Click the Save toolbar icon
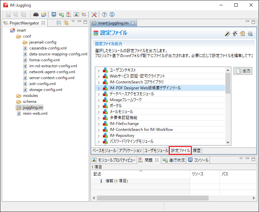Viewport: 259px width, 212px height. pos(8,15)
